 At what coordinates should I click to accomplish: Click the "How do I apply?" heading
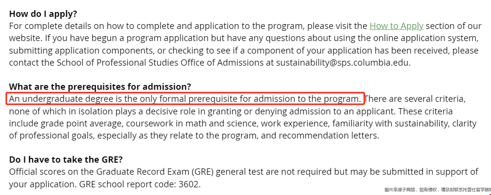point(43,14)
